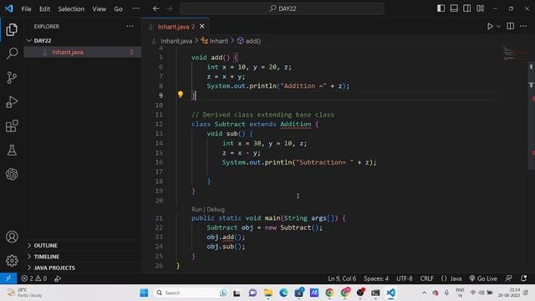Change indentation via Spaces: 4

pos(376,278)
